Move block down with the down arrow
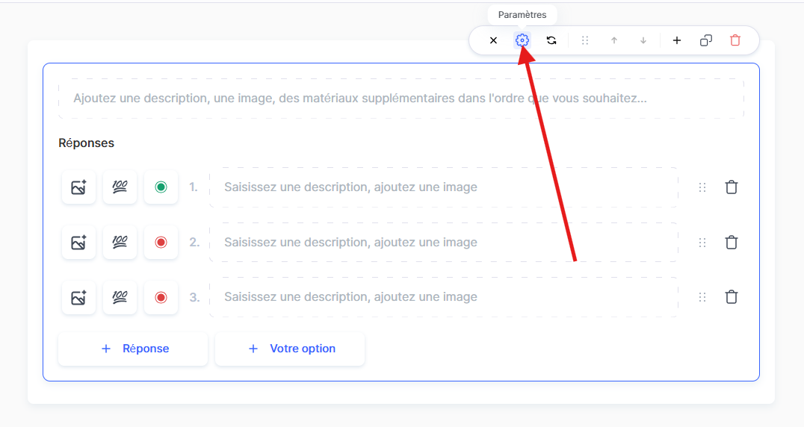 (643, 40)
